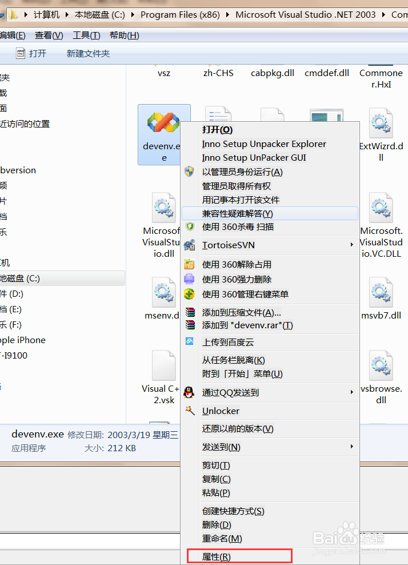
Task: Select the msvb7.dll file icon
Action: click(381, 292)
